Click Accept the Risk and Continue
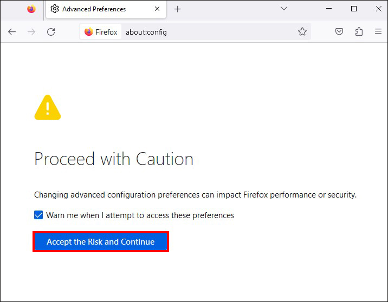The height and width of the screenshot is (302, 388). pos(101,242)
